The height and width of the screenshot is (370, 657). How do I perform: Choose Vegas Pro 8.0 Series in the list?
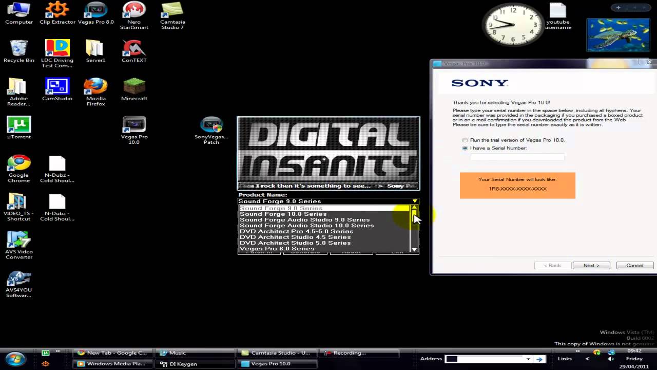tap(324, 248)
